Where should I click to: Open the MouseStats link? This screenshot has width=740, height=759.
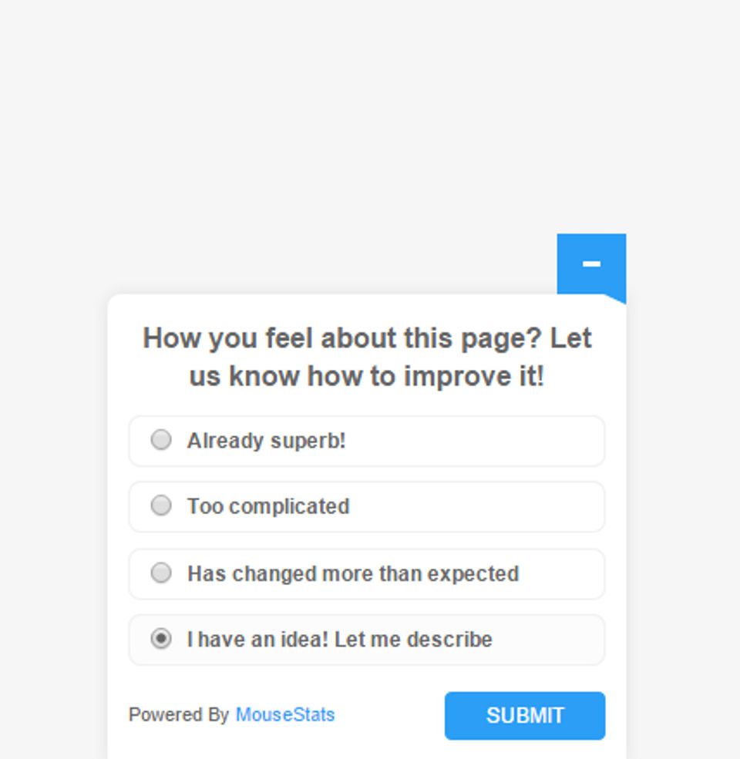point(285,715)
